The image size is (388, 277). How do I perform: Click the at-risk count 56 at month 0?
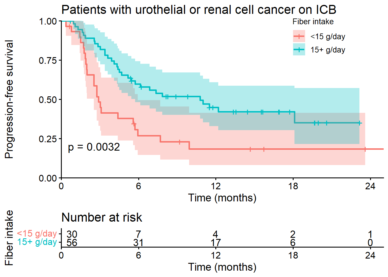coord(72,243)
